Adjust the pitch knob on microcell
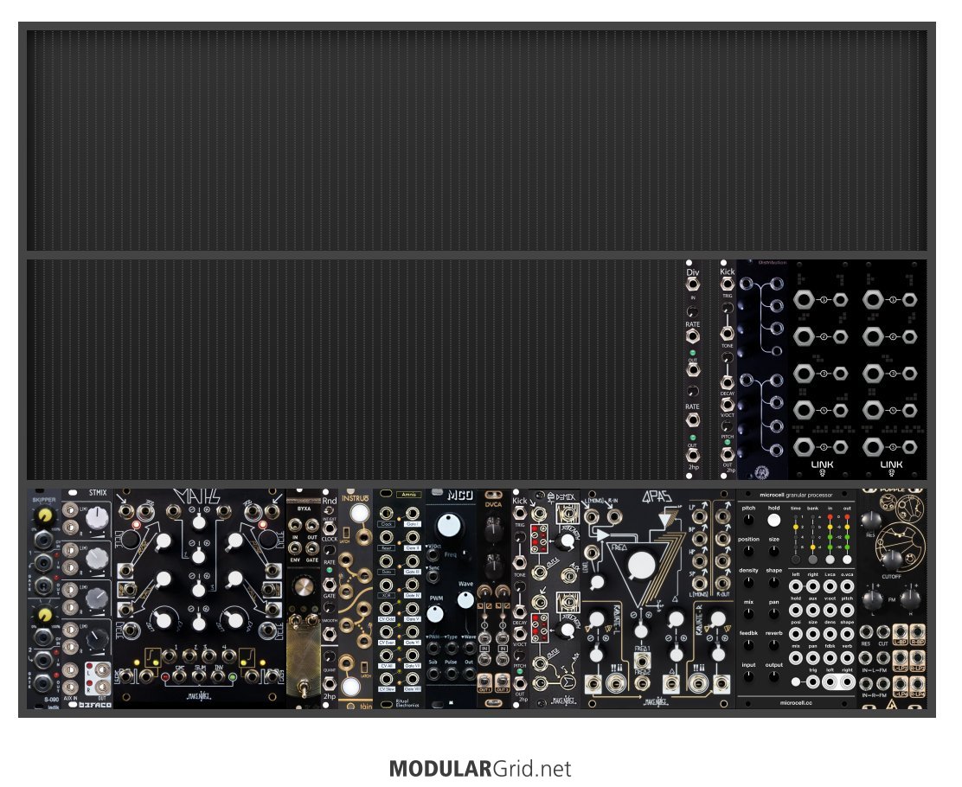 [748, 520]
